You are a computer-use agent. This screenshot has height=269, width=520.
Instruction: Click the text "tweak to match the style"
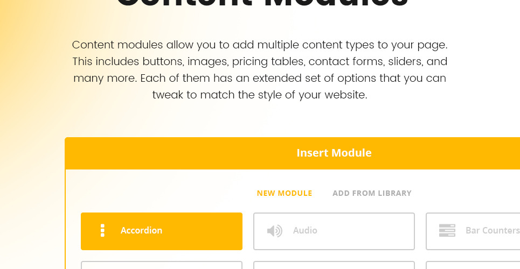[x=260, y=96]
